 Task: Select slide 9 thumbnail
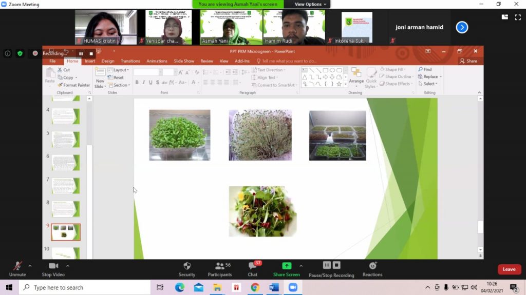pos(66,232)
